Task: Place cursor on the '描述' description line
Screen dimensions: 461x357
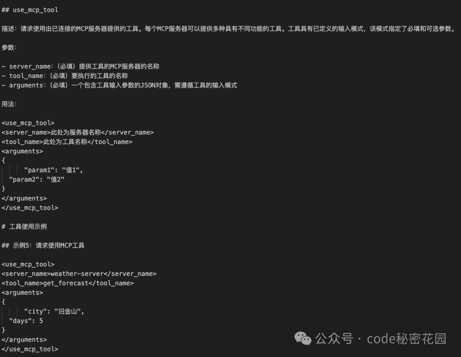Action: (x=228, y=29)
